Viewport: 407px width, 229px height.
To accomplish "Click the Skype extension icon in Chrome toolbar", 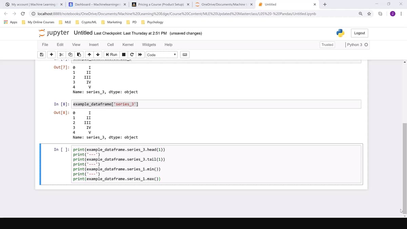I will tap(380, 14).
